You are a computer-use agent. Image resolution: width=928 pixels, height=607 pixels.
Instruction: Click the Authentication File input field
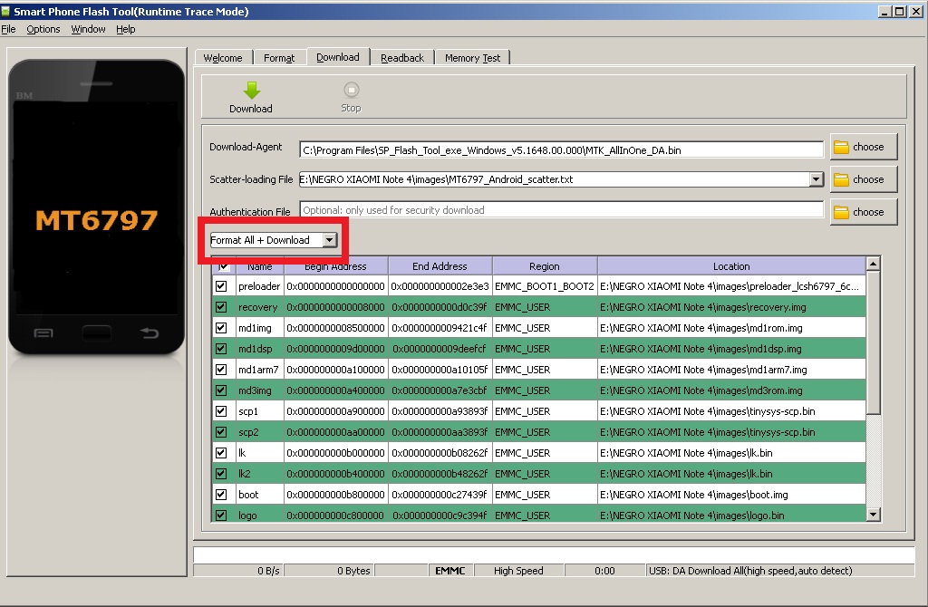tap(561, 210)
